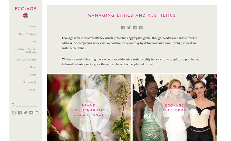This screenshot has height=141, width=231.
Task: Open the sidebar Facebook icon
Action: click(x=20, y=113)
